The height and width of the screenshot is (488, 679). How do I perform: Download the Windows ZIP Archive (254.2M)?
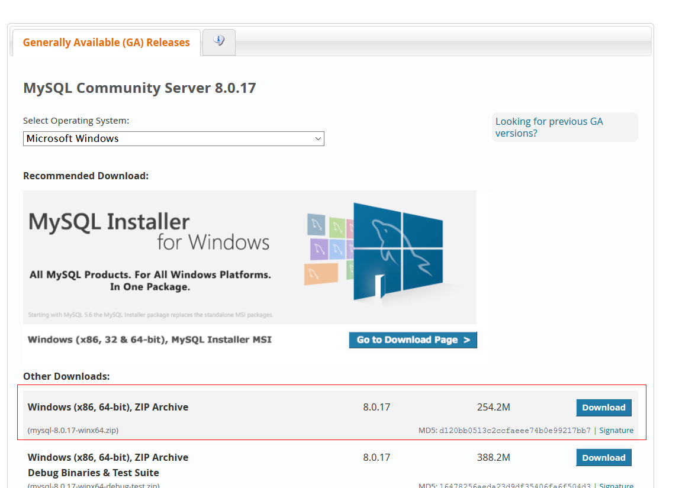pyautogui.click(x=603, y=408)
